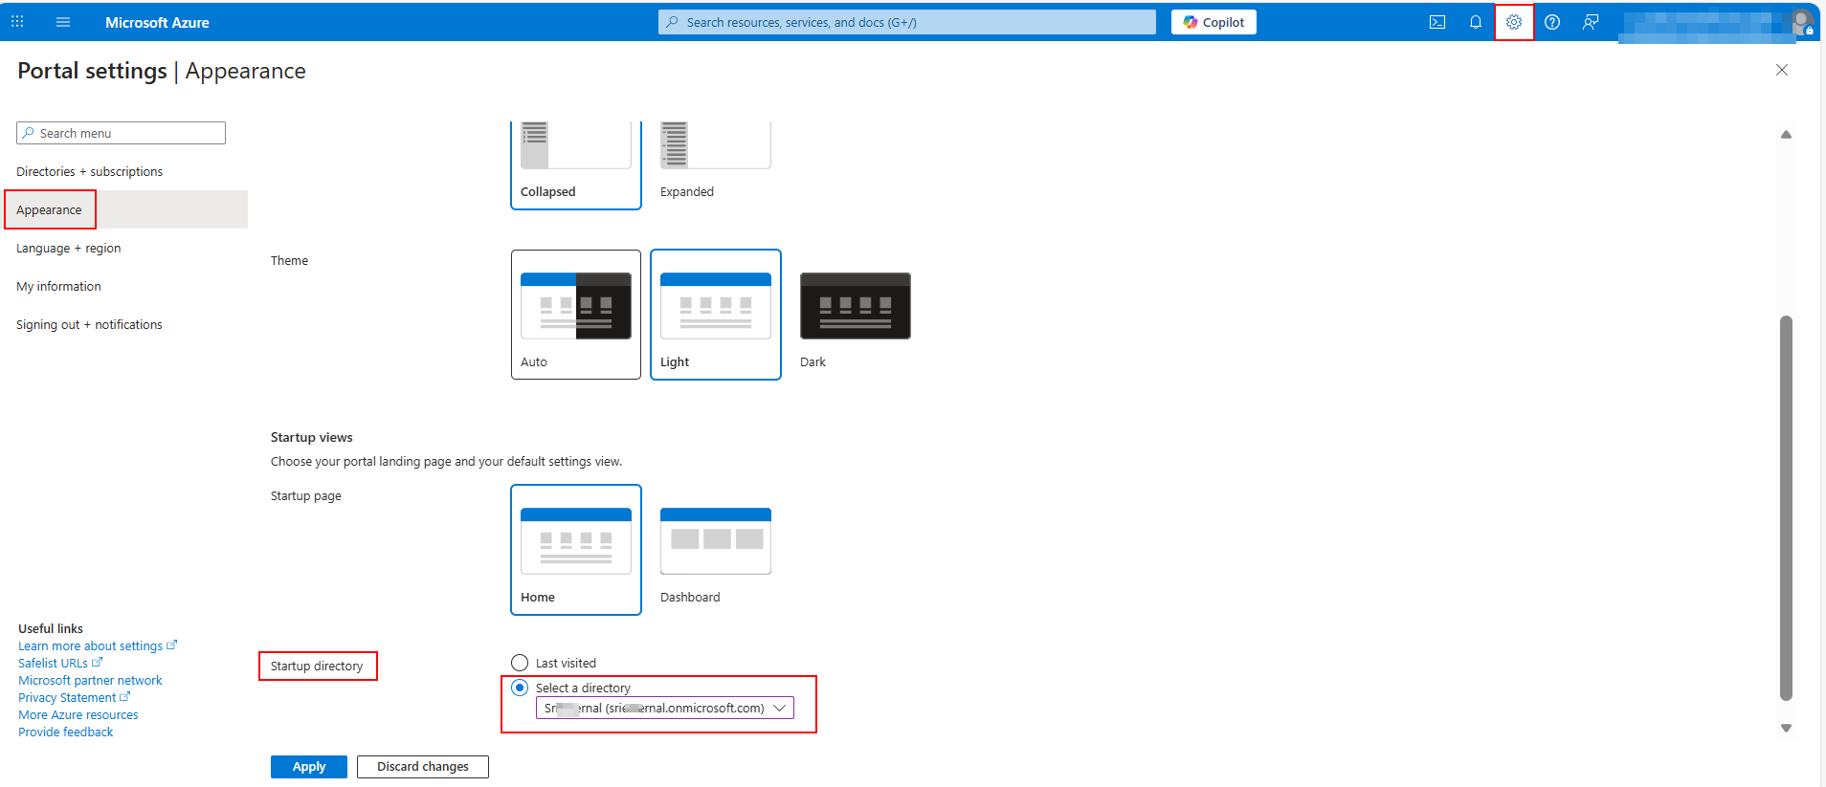1826x787 pixels.
Task: Focus the global search resources box
Action: click(x=907, y=22)
